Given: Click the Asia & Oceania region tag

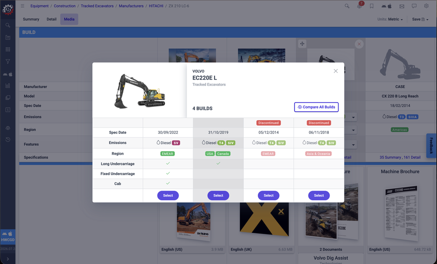Looking at the screenshot, I should [319, 154].
